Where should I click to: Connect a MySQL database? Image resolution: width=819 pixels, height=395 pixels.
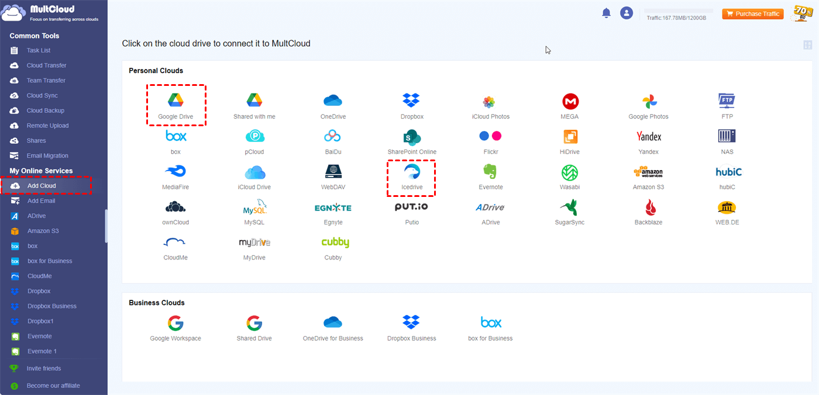pyautogui.click(x=254, y=213)
